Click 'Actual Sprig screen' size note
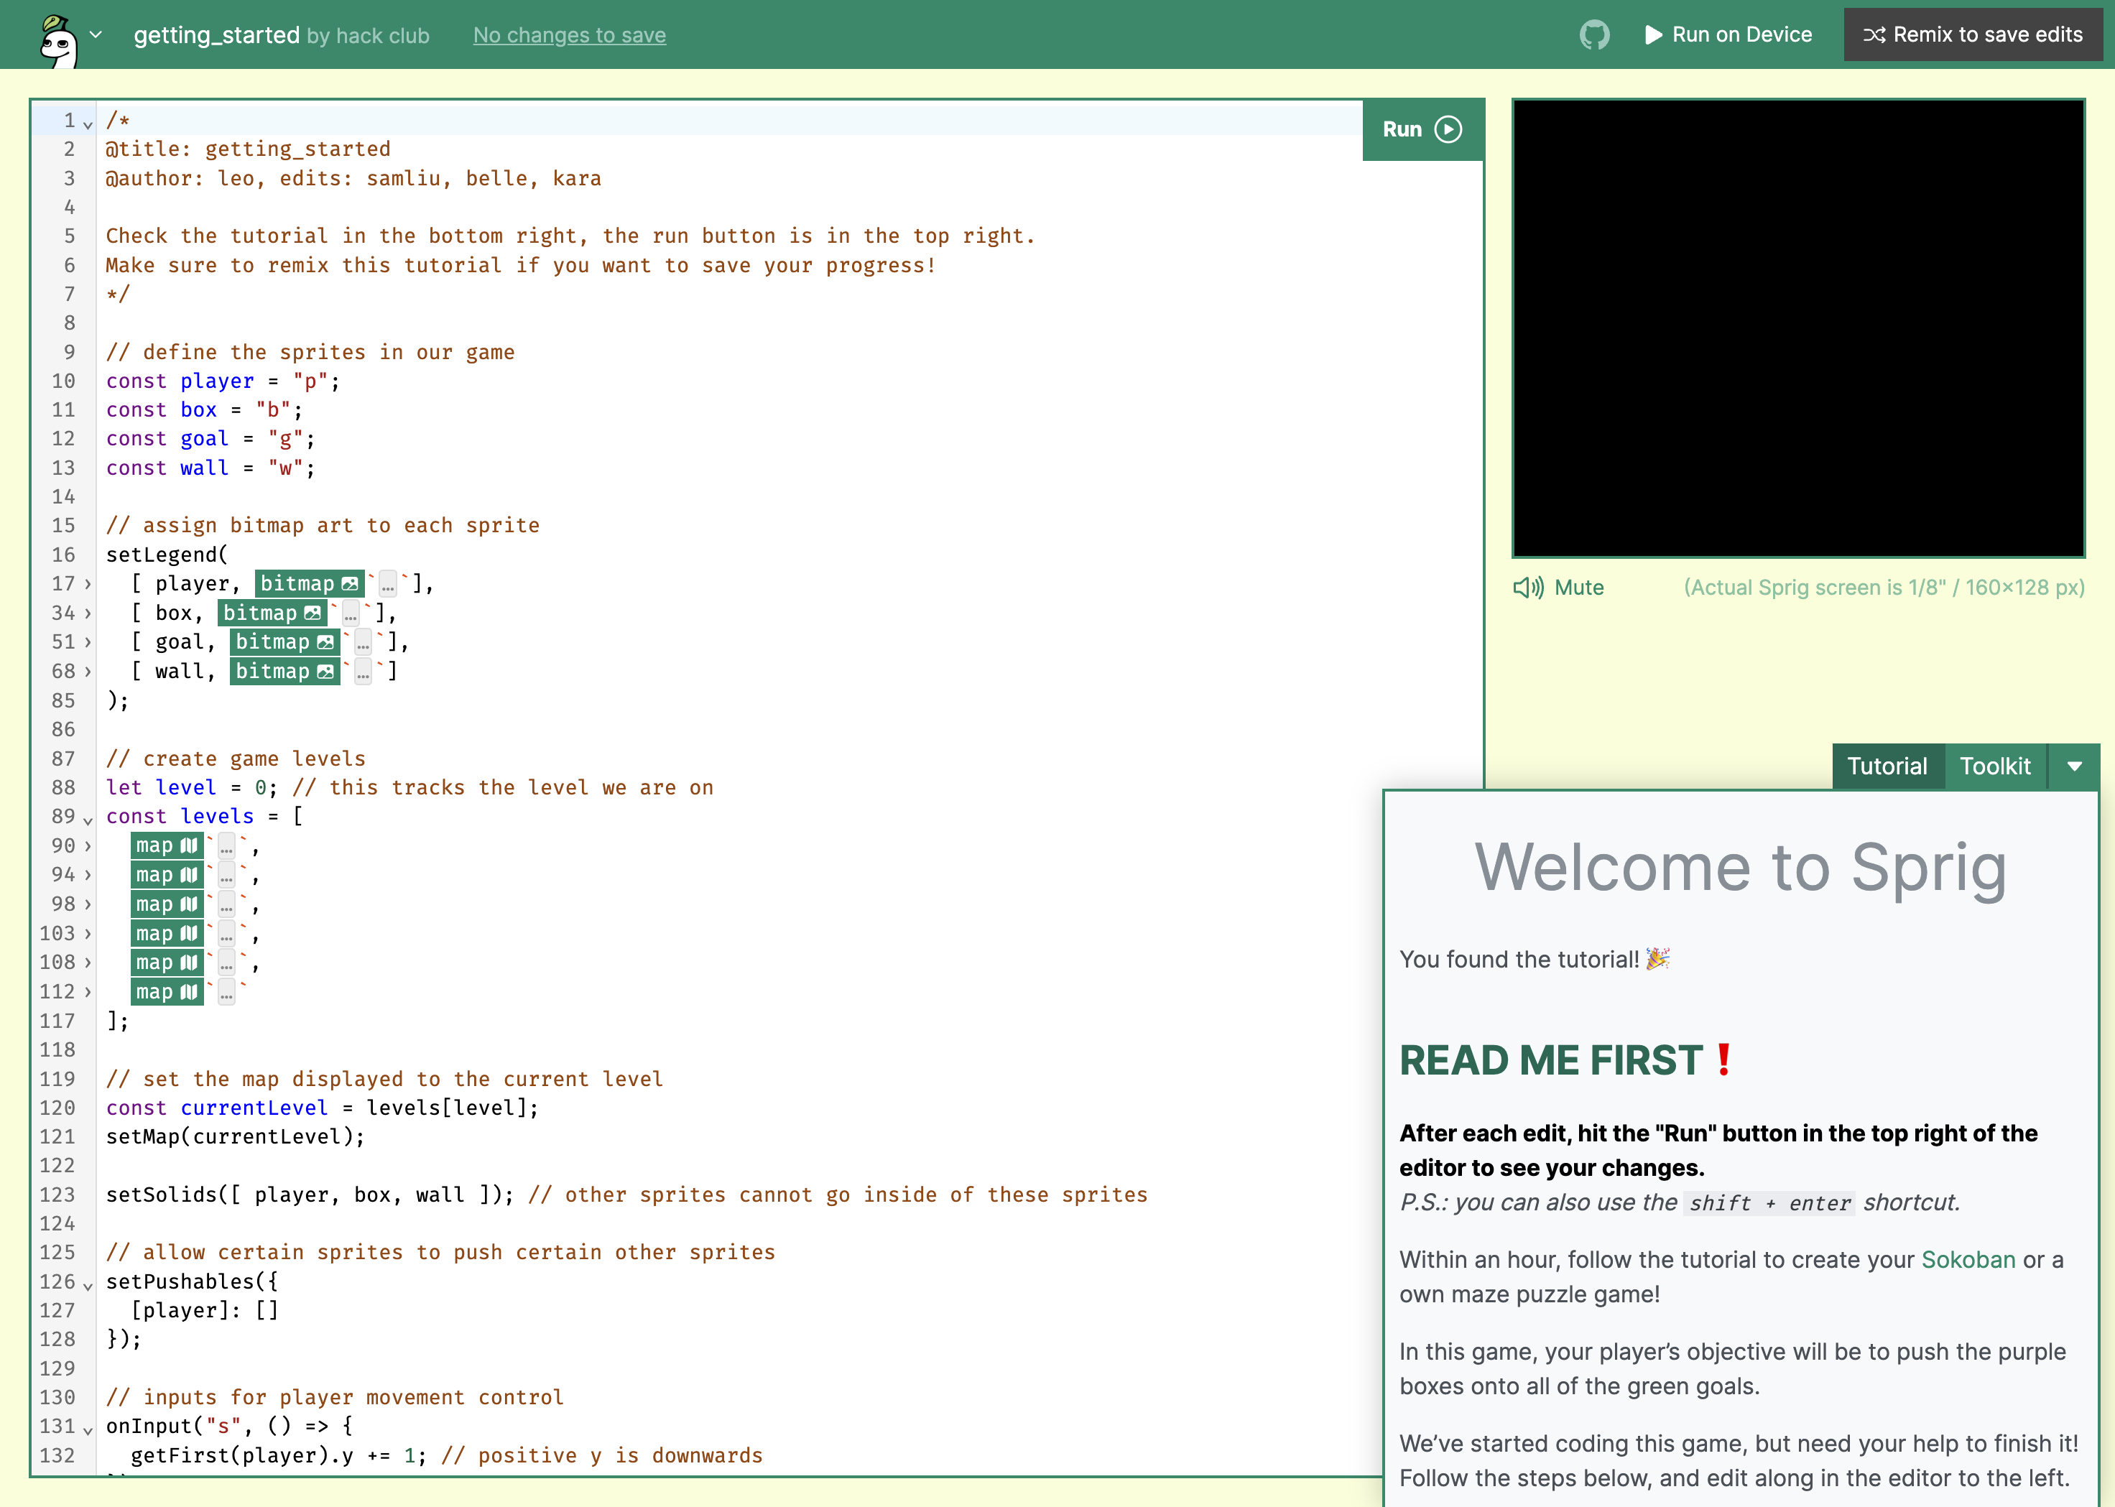2115x1507 pixels. click(x=1884, y=588)
